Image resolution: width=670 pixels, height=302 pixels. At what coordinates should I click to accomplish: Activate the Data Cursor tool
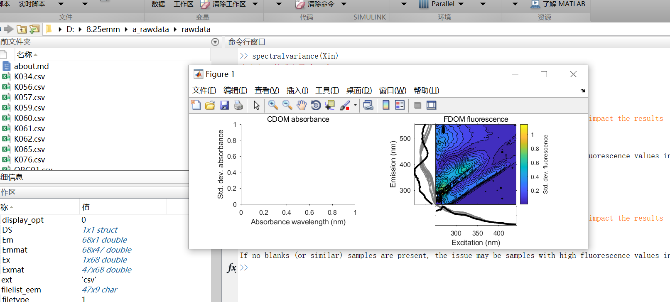point(330,106)
